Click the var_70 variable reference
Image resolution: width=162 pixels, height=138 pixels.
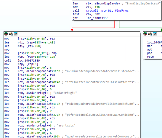(41, 100)
